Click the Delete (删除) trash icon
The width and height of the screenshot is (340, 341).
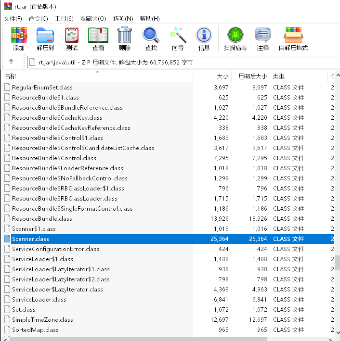click(x=125, y=35)
